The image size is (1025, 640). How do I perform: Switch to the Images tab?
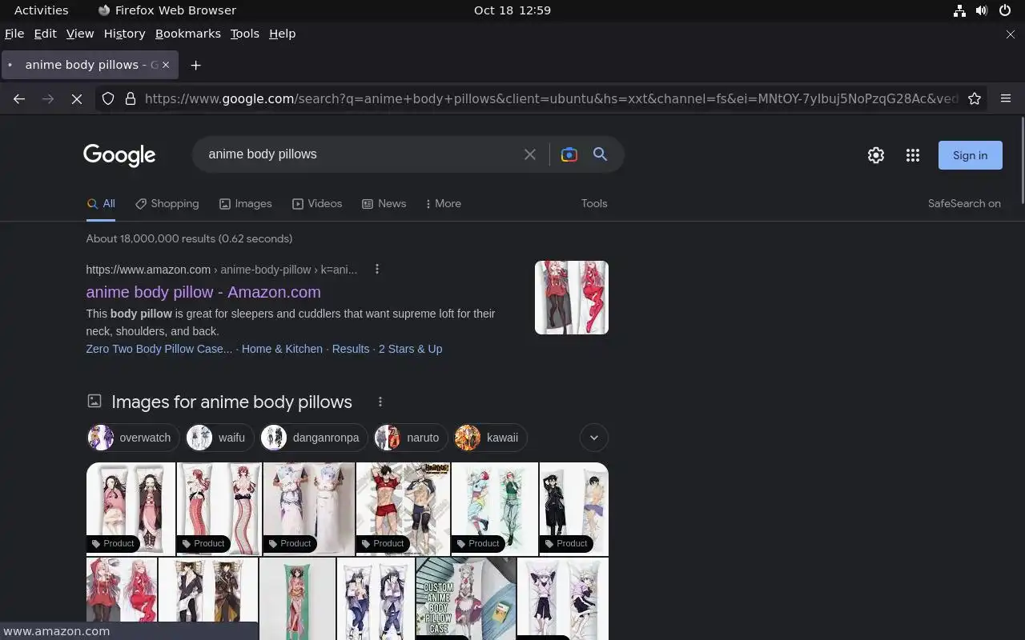(246, 203)
